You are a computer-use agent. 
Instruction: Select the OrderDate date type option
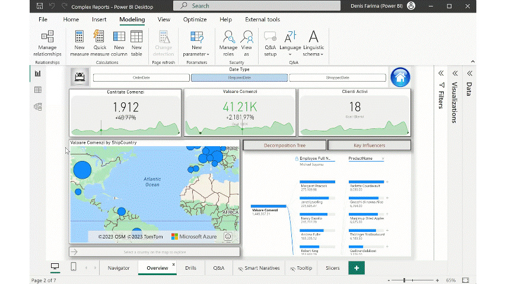click(x=141, y=78)
